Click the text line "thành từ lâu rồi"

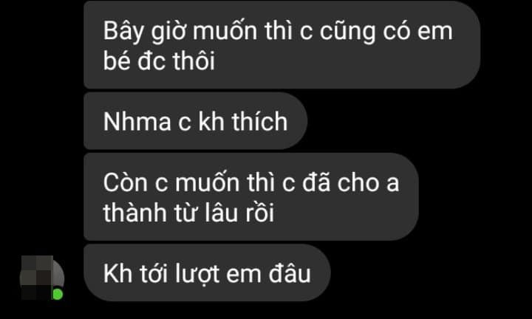(188, 213)
